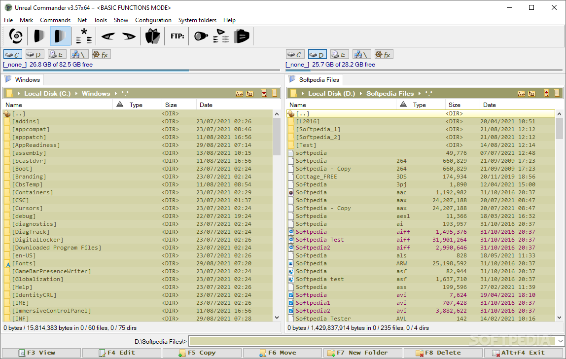This screenshot has width=566, height=359.
Task: Open fx system folders in right panel
Action: (384, 55)
